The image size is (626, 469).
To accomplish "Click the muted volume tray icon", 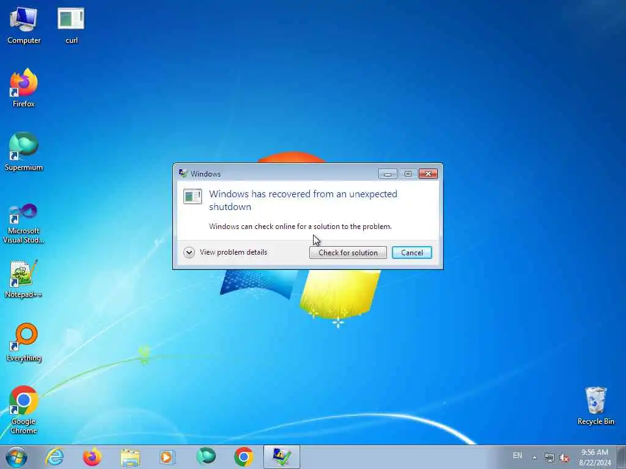I will tap(564, 458).
